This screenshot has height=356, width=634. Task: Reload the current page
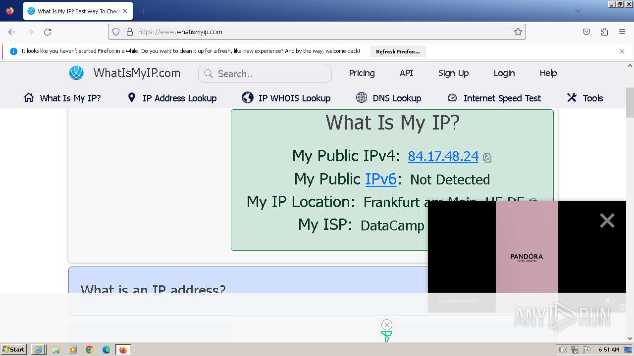(x=48, y=32)
